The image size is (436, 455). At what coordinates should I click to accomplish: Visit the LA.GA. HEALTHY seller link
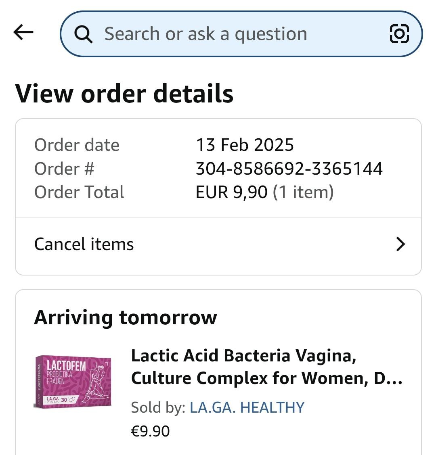click(247, 407)
